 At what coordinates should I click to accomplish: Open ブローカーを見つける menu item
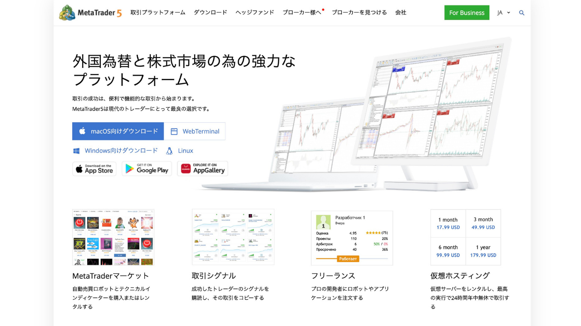point(359,13)
